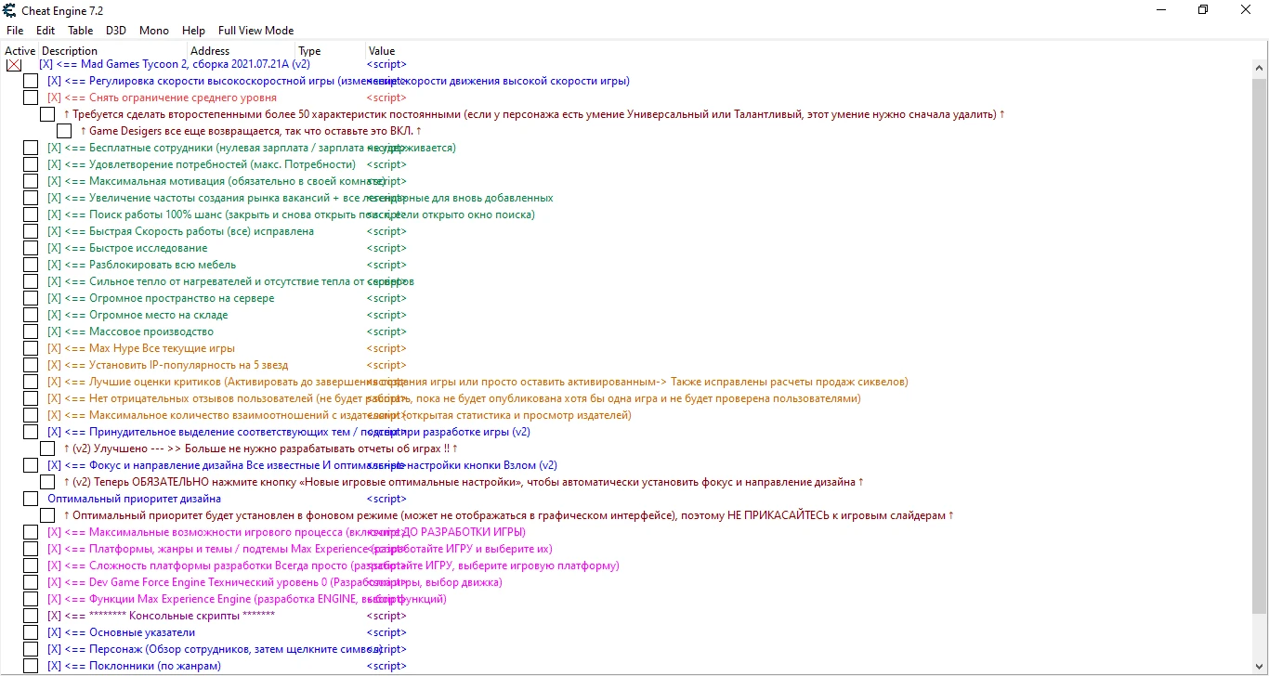Viewport: 1269px width, 676px height.
Task: Enable the 'Бесплатные сотрудники' checkbox
Action: (31, 149)
